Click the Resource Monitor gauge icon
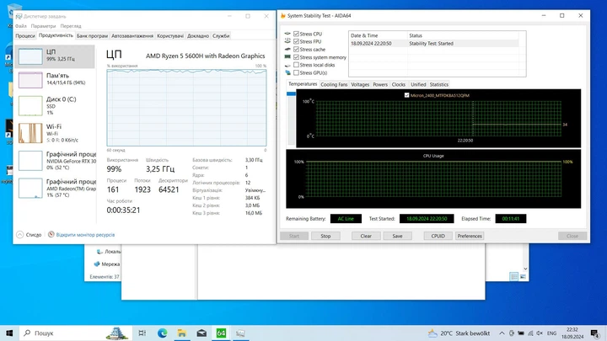Viewport: 607px width, 341px height. [x=51, y=234]
